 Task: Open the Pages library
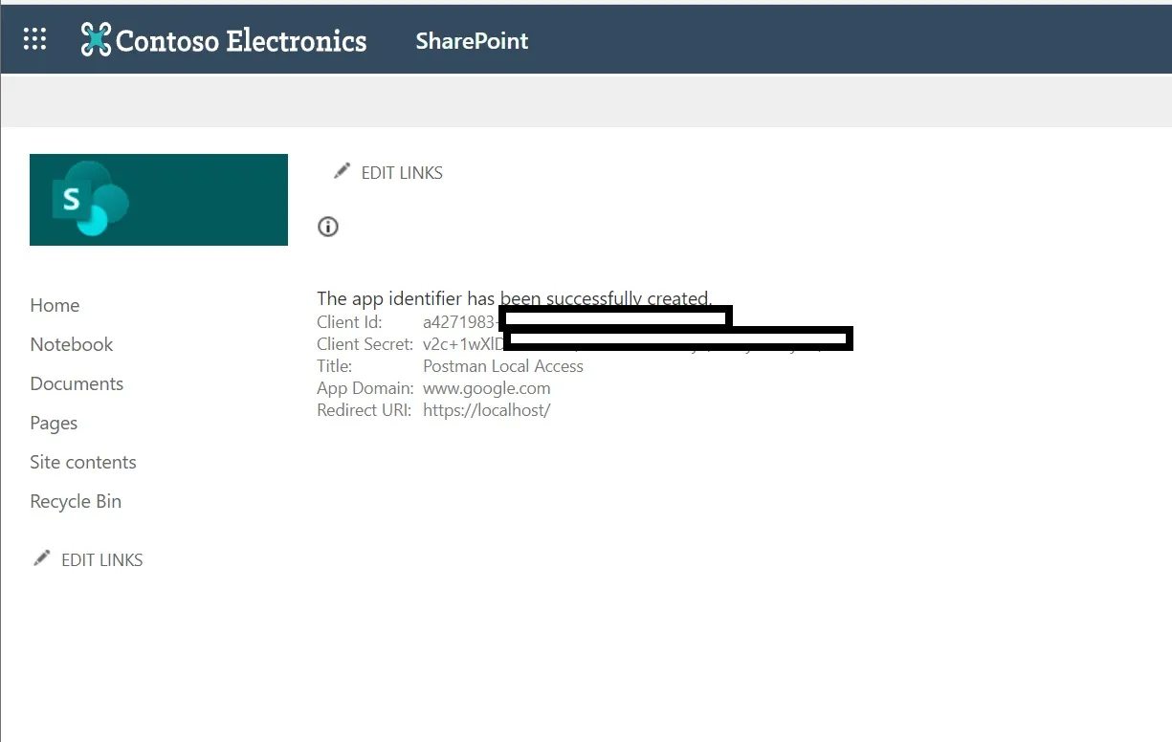click(54, 423)
